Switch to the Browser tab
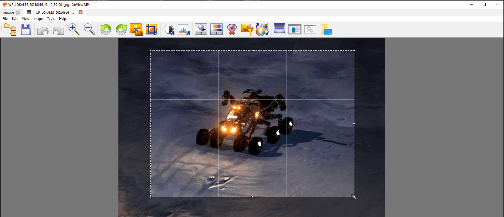This screenshot has width=504, height=217. click(9, 13)
